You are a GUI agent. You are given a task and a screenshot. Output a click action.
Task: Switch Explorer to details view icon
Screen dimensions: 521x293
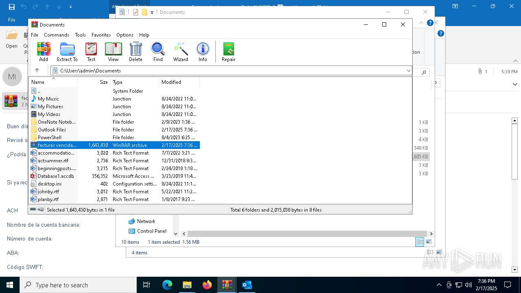(x=420, y=242)
